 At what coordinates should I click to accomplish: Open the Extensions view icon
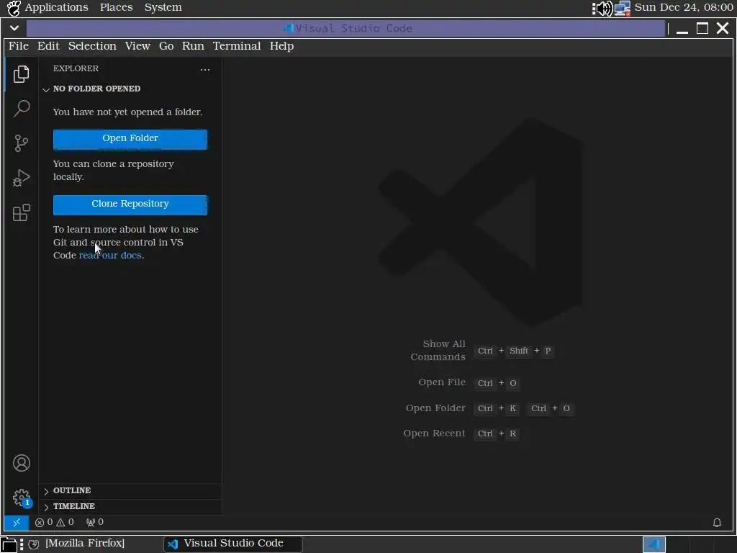click(21, 212)
